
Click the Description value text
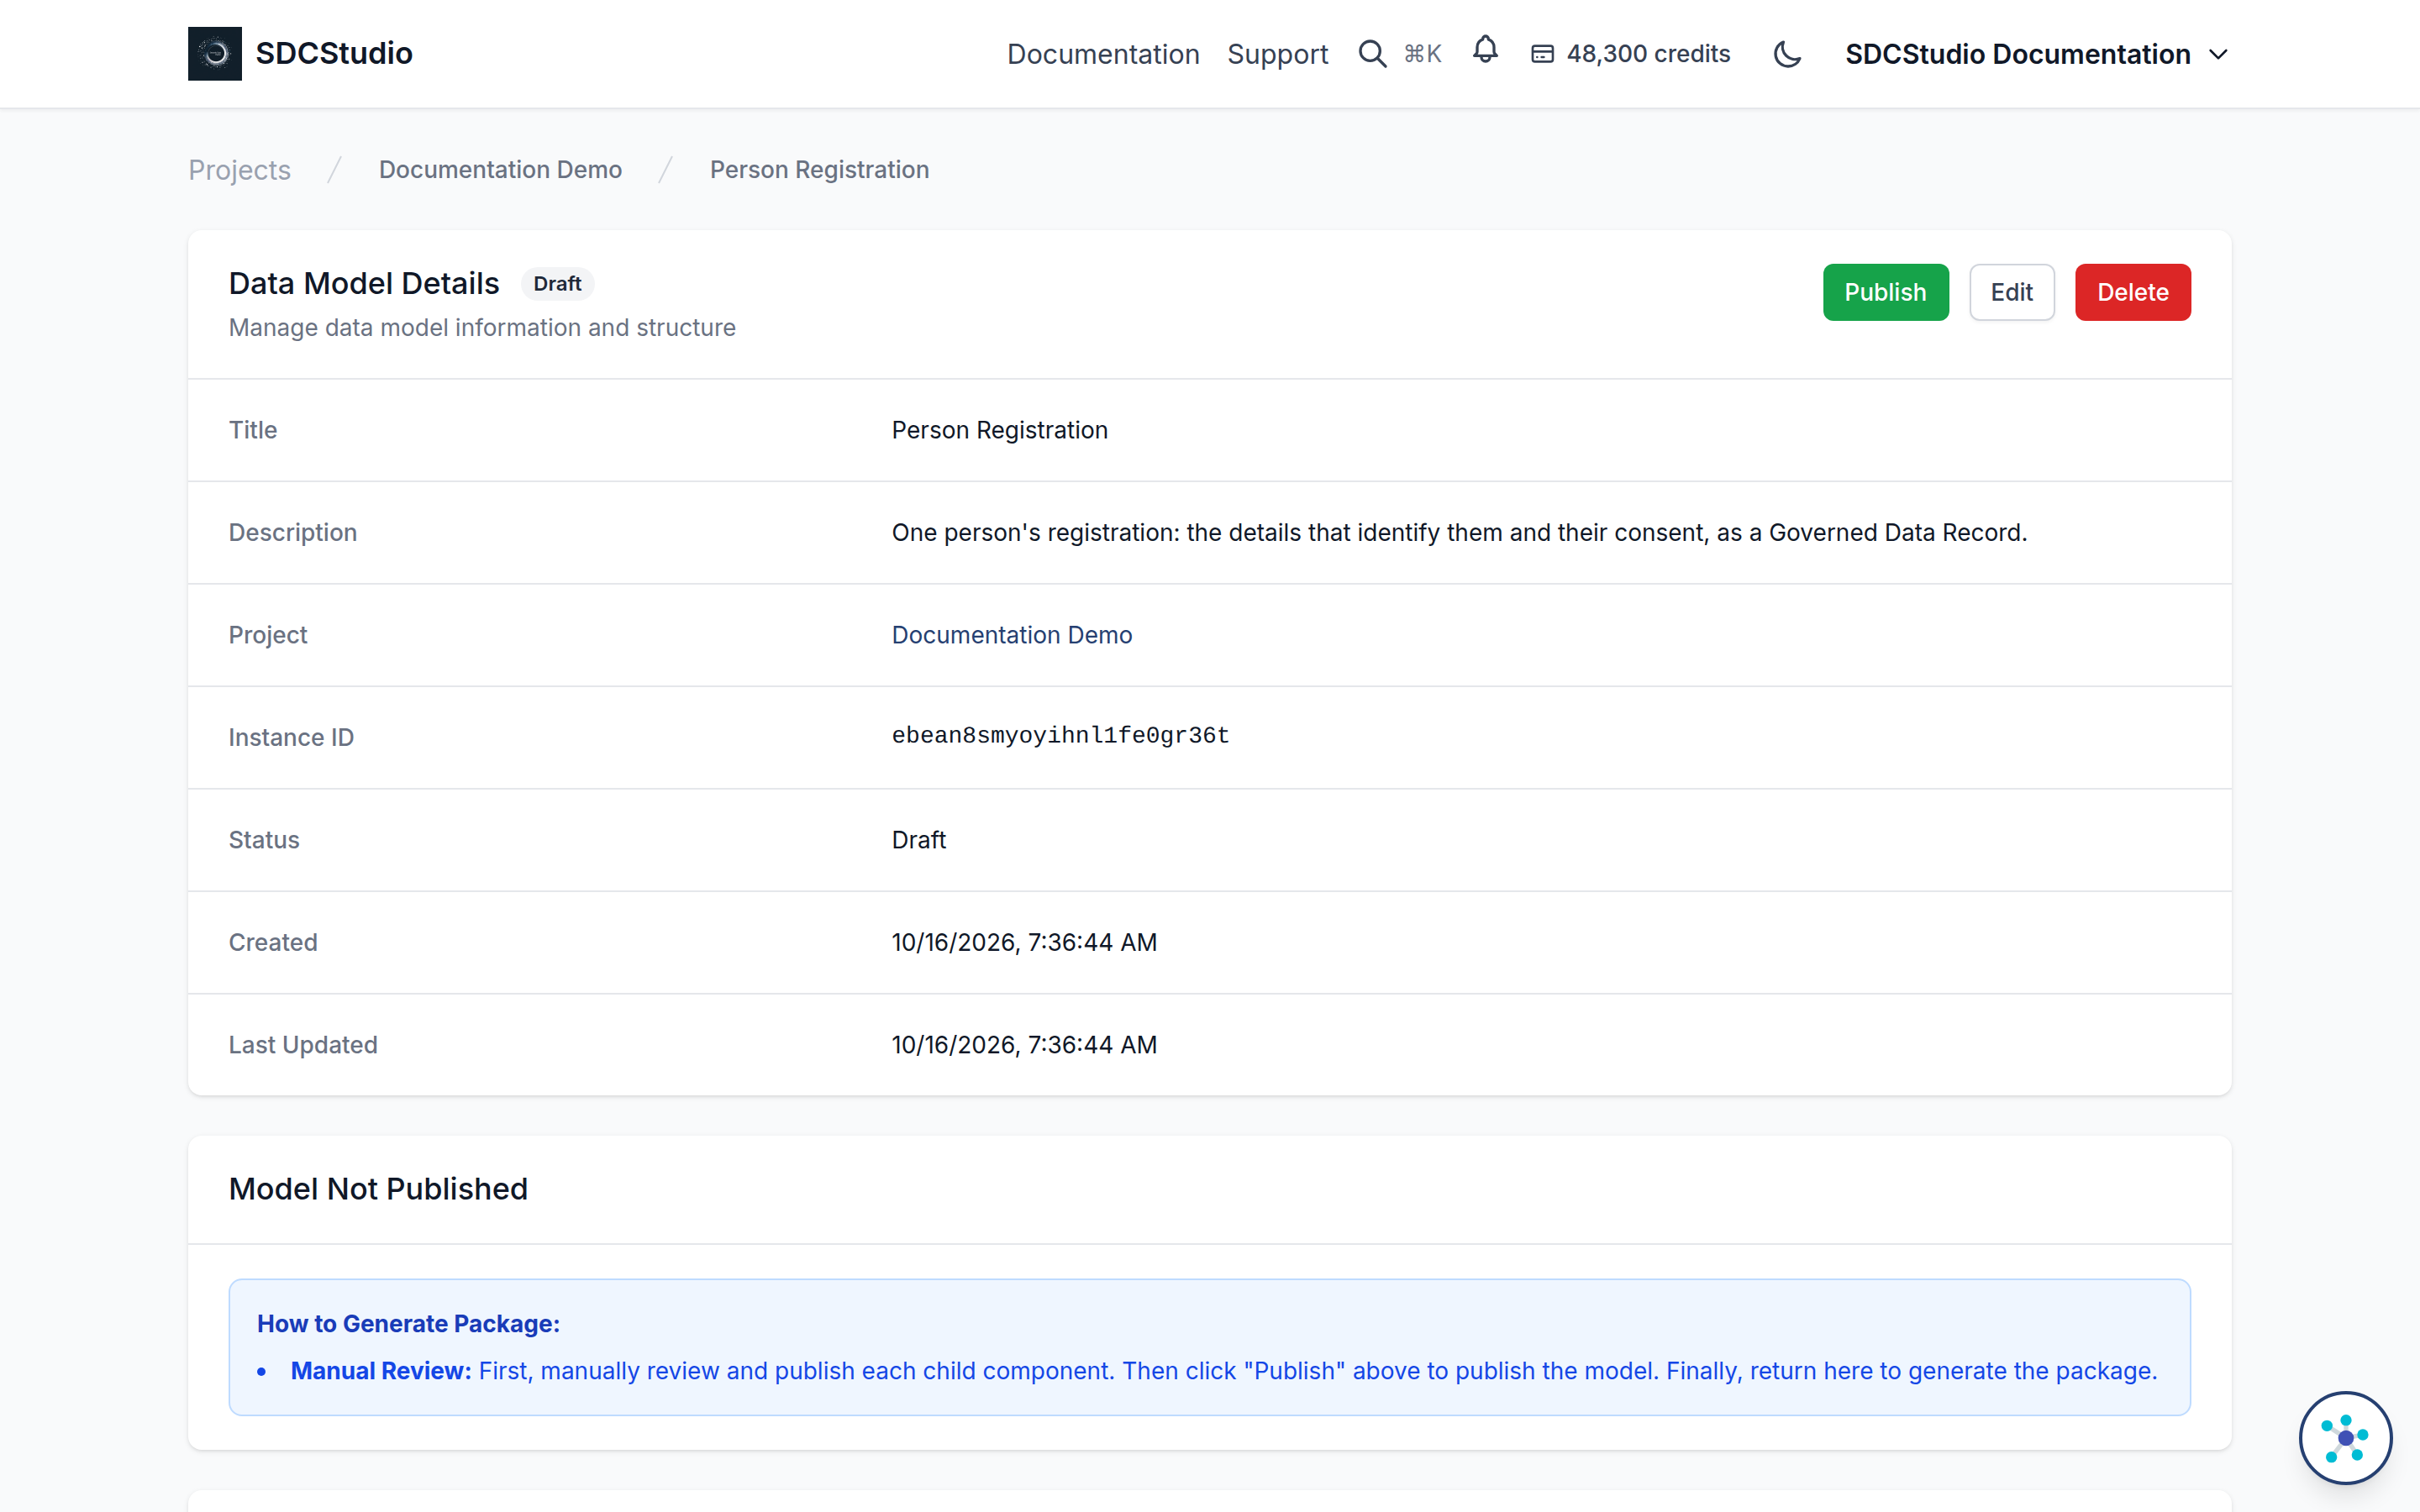pyautogui.click(x=1459, y=533)
